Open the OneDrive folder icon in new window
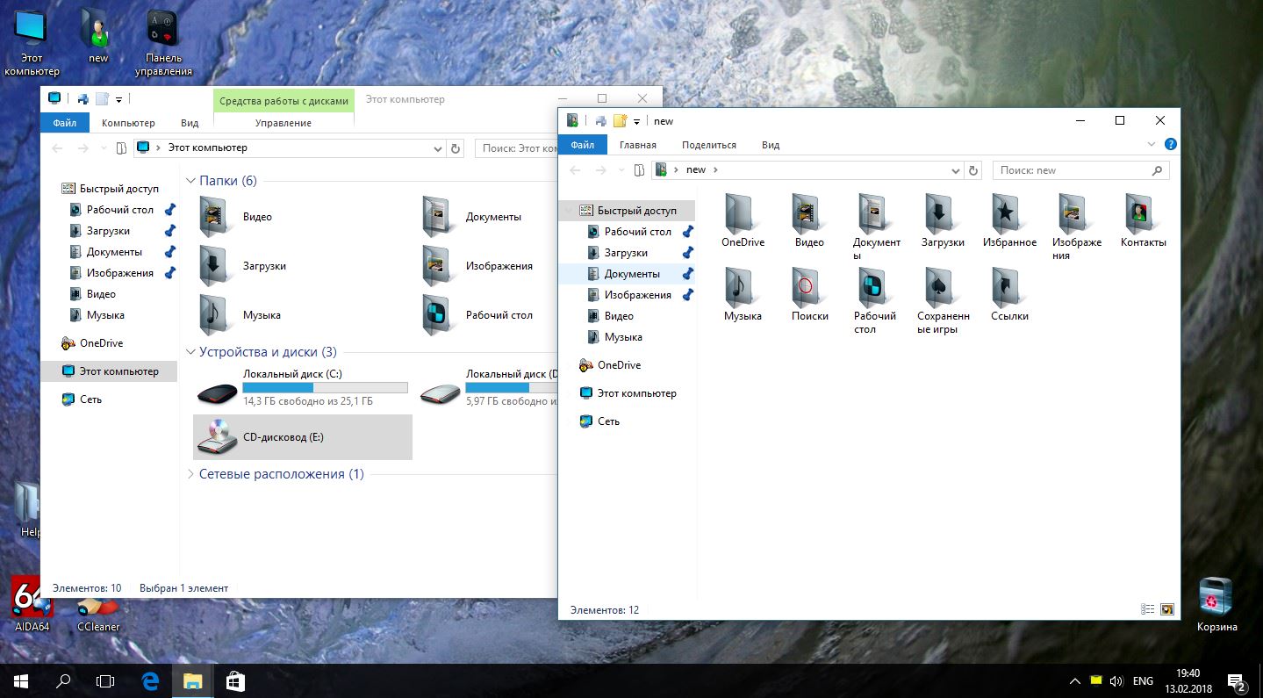Screen dimensions: 1263x698 [x=742, y=213]
